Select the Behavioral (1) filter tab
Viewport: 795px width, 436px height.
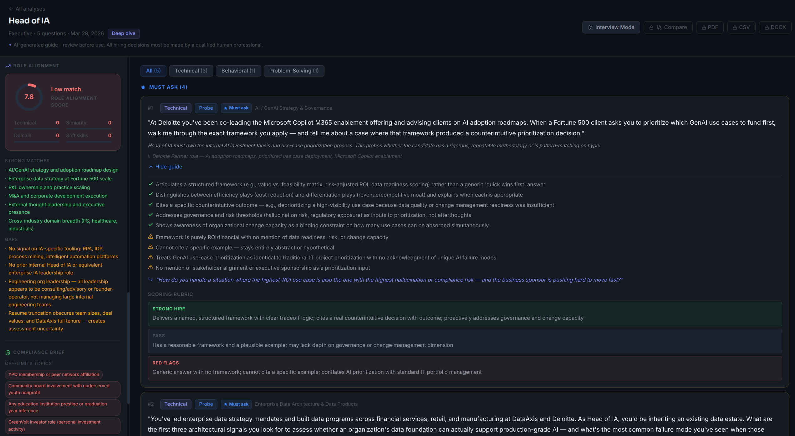238,71
